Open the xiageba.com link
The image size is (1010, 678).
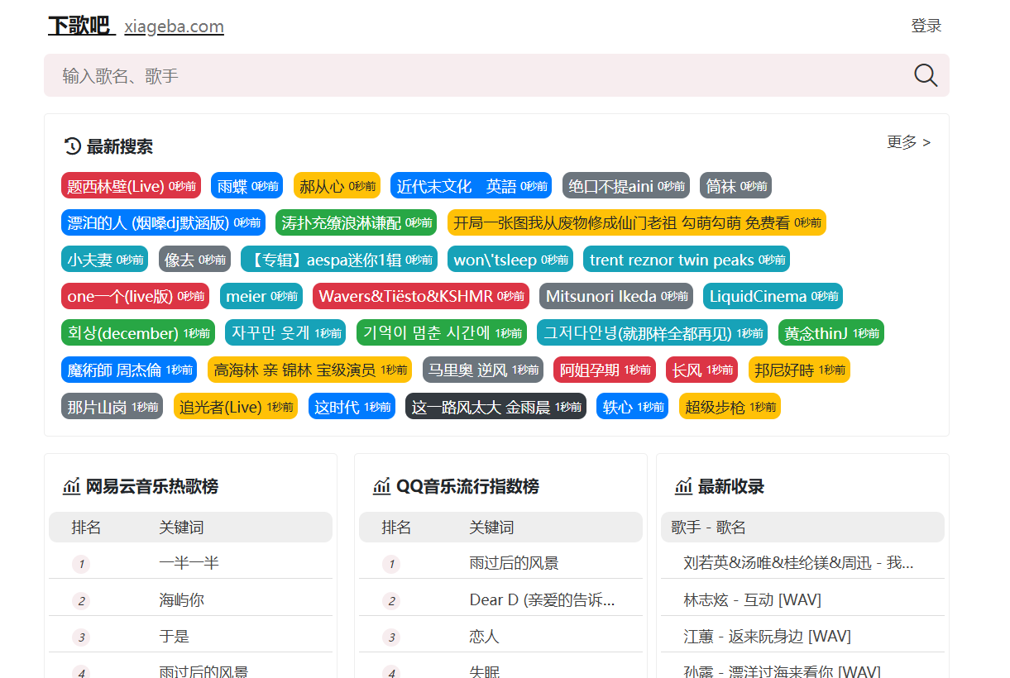point(174,26)
